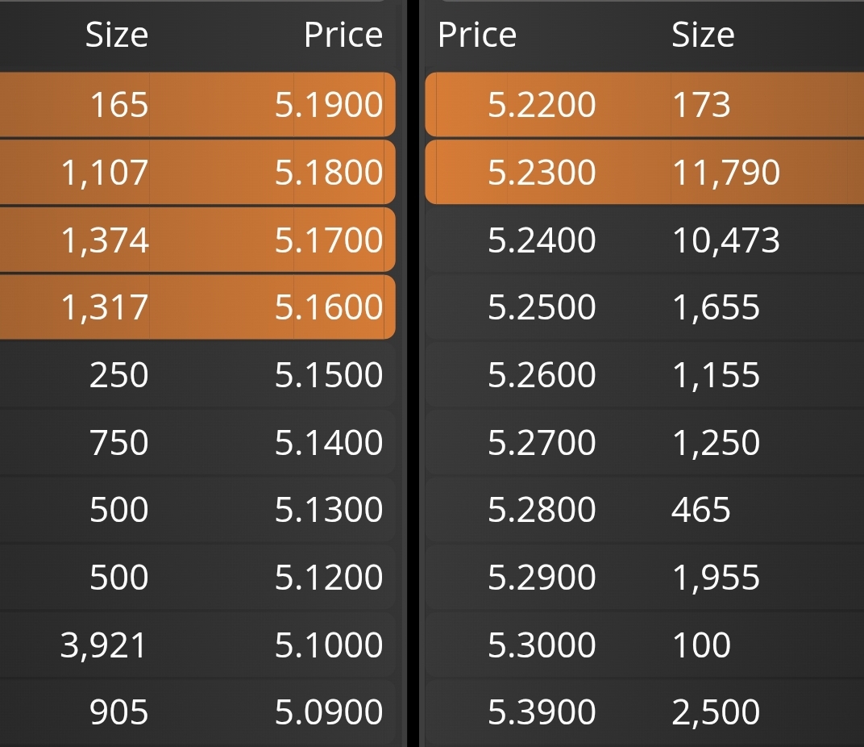The width and height of the screenshot is (864, 747).
Task: Select the 5.2200 ask row
Action: point(645,104)
